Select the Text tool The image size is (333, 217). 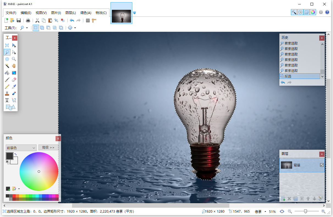click(7, 100)
